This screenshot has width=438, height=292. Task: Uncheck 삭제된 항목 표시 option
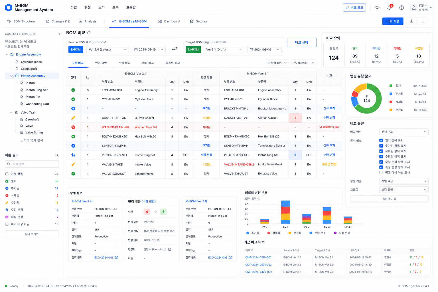(381, 151)
